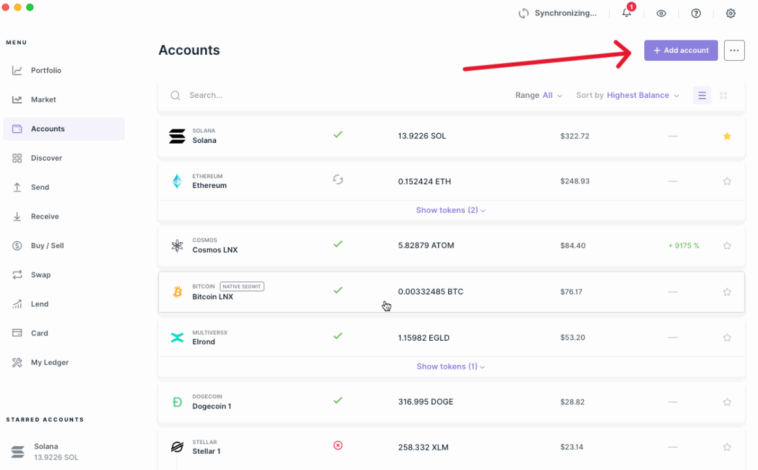This screenshot has height=470, width=758.
Task: Open the Send crypto screen
Action: click(x=40, y=187)
